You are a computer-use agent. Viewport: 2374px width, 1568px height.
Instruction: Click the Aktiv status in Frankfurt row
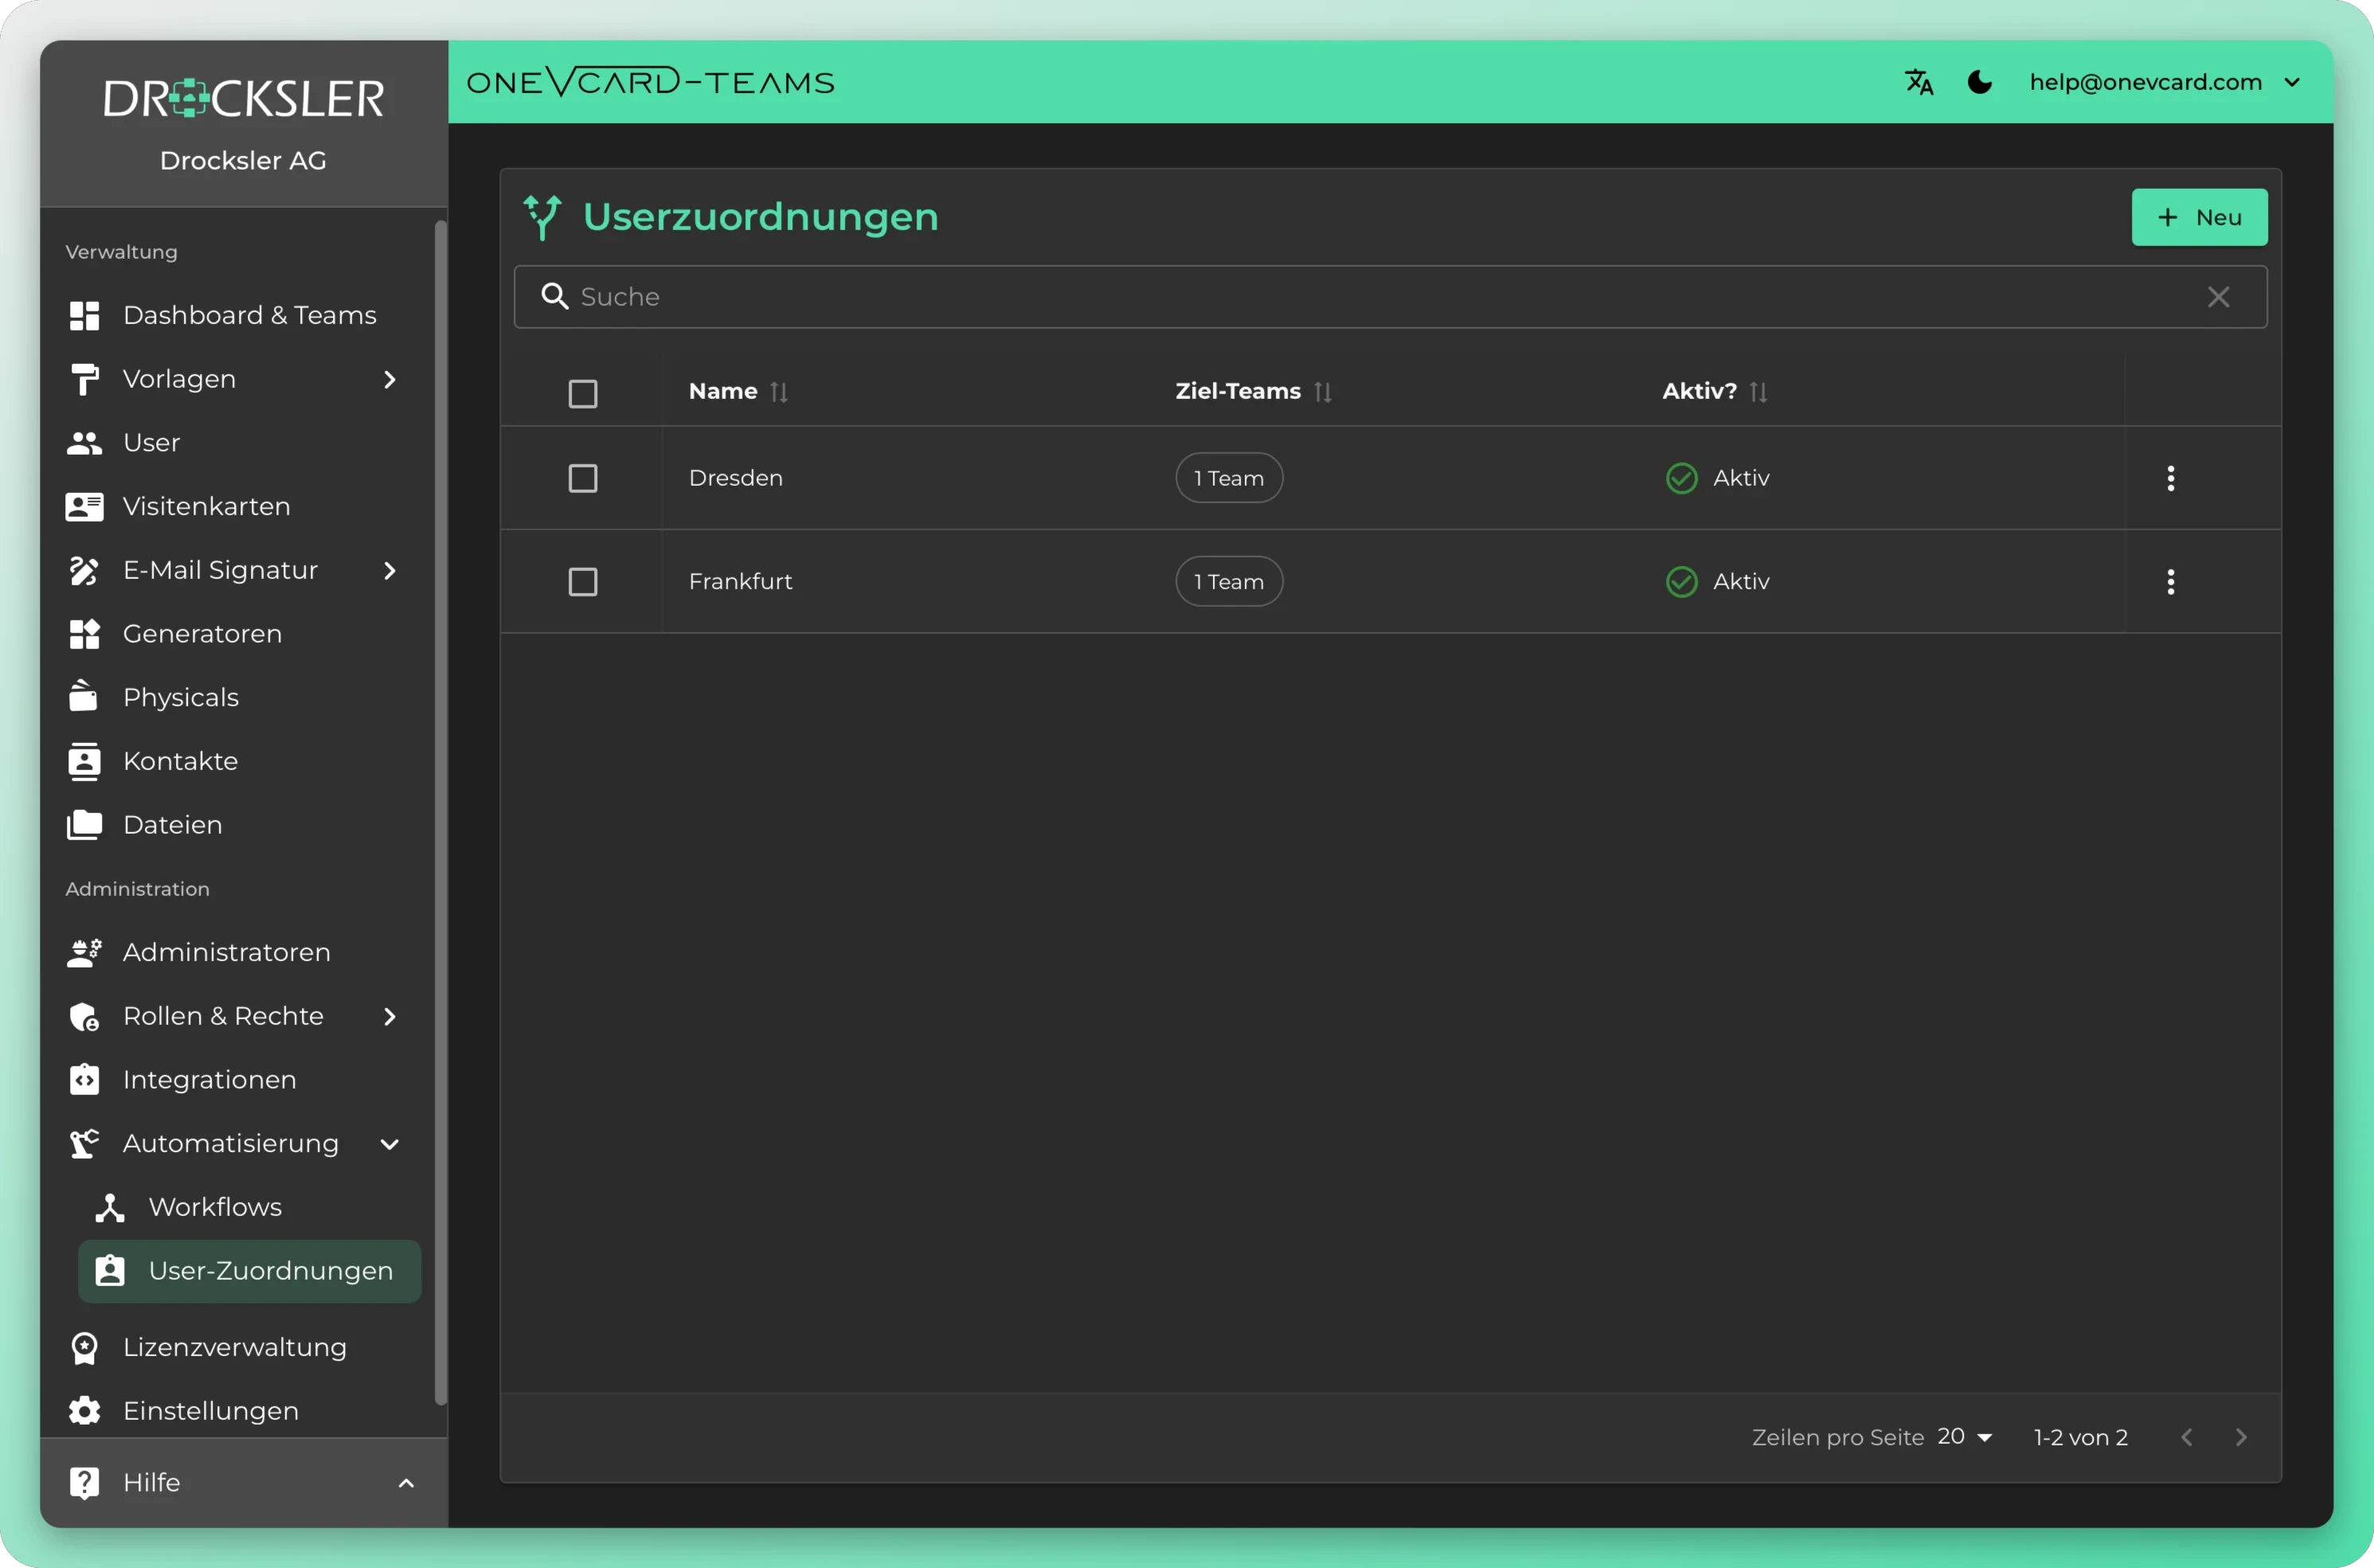(1717, 582)
